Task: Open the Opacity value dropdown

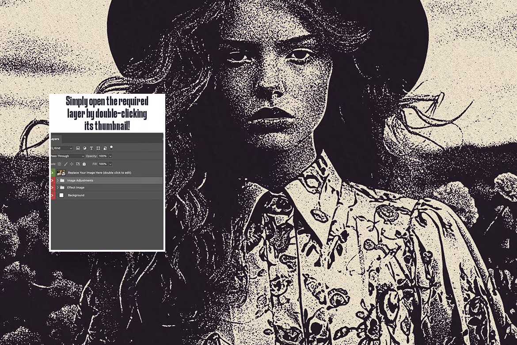Action: point(110,156)
